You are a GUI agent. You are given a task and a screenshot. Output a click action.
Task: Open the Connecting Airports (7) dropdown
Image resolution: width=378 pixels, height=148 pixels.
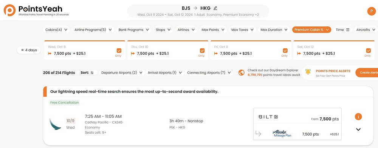coord(209,72)
